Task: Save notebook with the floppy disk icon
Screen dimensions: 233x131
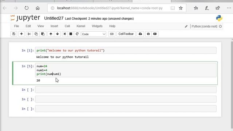Action: tap(14, 34)
